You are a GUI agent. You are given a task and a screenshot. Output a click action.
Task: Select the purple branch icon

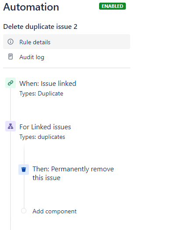pos(11,126)
